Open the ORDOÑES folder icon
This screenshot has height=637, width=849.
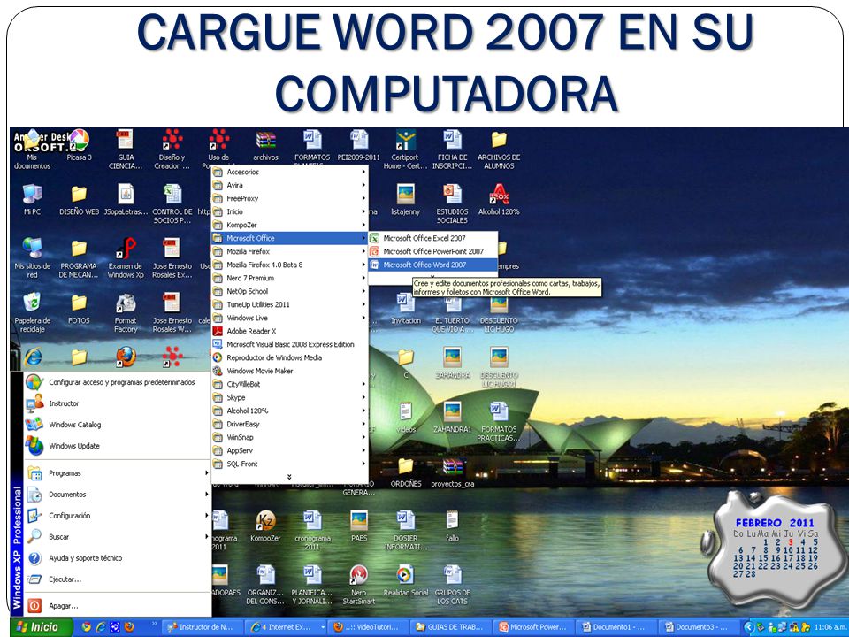click(406, 472)
